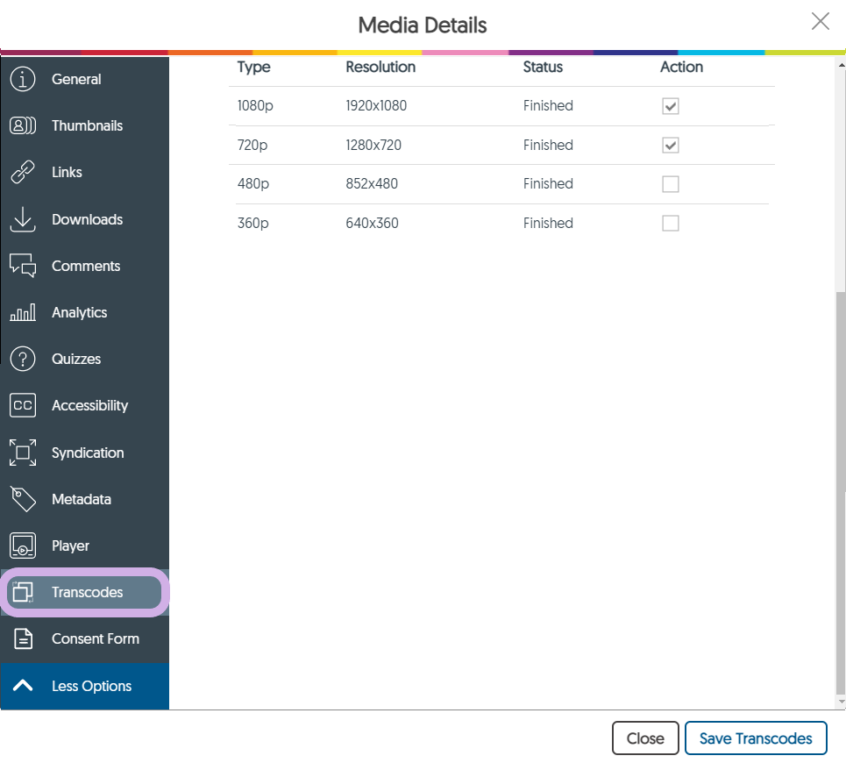Click the 480p type cell
The width and height of the screenshot is (846, 763).
(253, 184)
